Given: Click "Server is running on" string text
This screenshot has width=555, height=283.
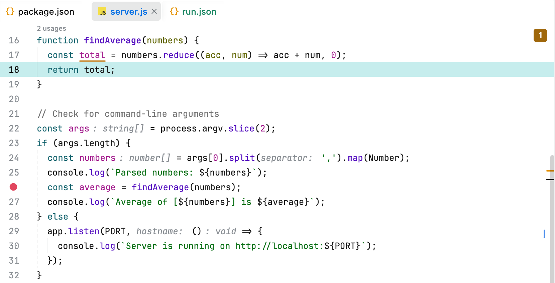Looking at the screenshot, I should click(x=178, y=246).
